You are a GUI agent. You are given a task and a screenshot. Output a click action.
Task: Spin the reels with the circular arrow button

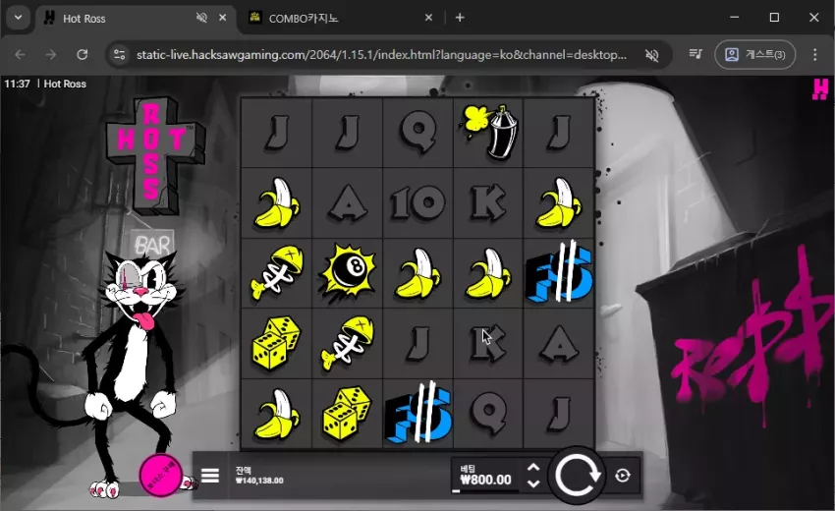pos(578,475)
